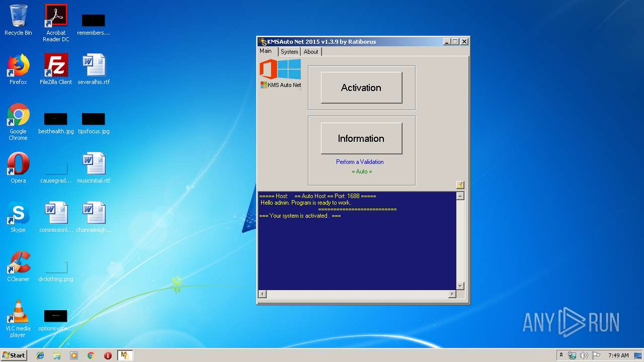Select the musicinitial.rtf document

coord(94,168)
